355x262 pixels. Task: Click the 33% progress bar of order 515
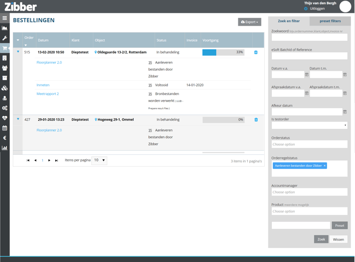[223, 53]
